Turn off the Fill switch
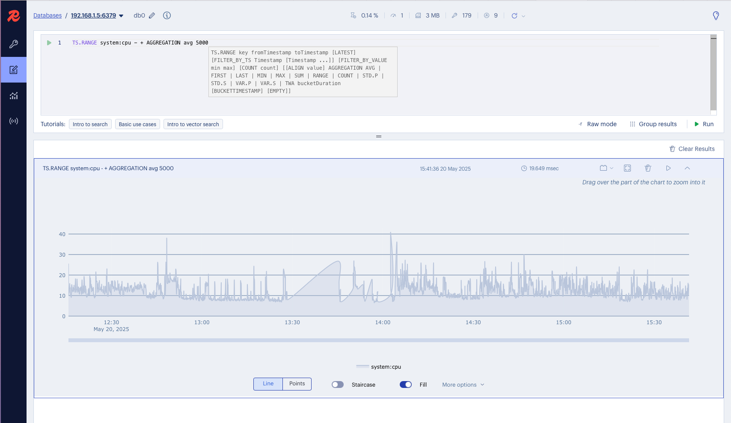 pos(406,385)
